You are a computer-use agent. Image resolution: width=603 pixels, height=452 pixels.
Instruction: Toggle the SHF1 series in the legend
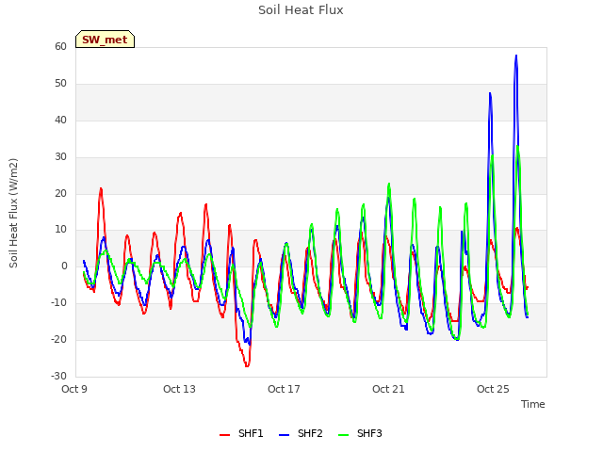tap(241, 433)
